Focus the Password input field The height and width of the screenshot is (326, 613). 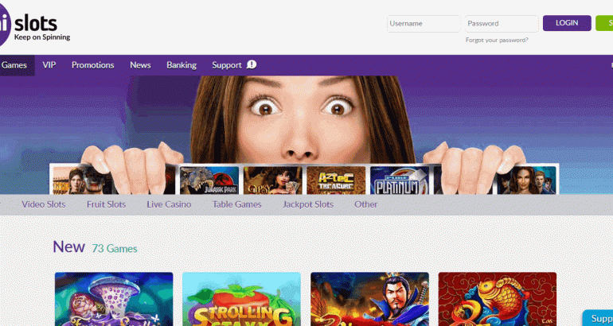(502, 23)
